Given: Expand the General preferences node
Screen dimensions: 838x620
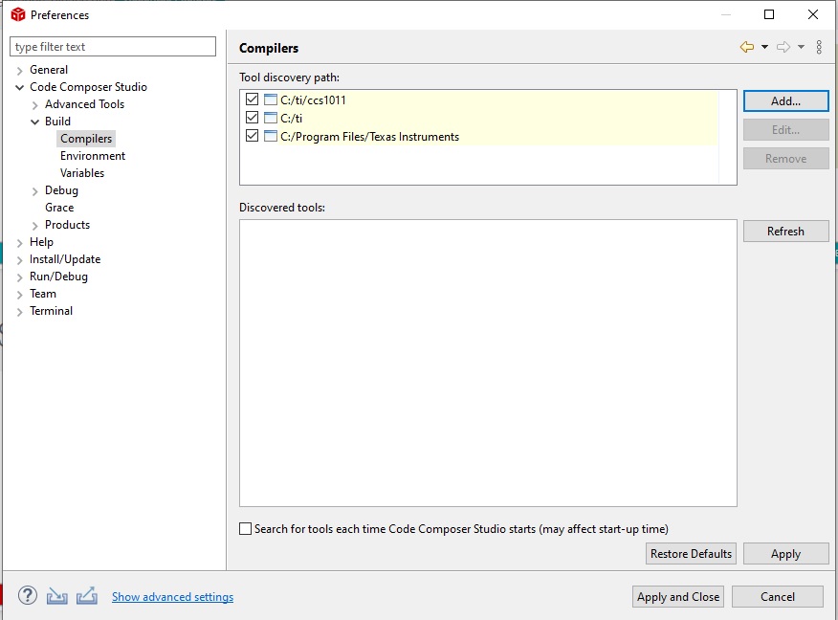Looking at the screenshot, I should click(20, 70).
